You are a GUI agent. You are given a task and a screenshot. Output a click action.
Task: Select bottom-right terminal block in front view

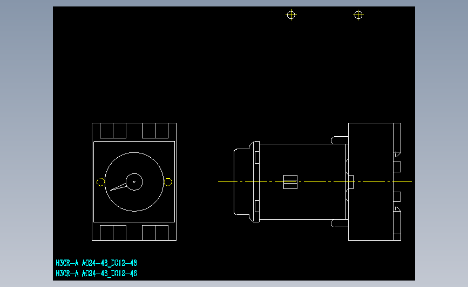coord(155,233)
